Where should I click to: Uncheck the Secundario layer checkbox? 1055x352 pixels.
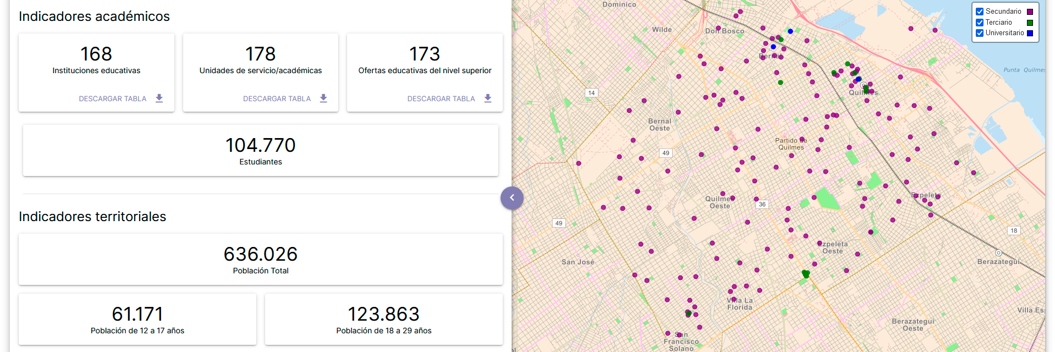pyautogui.click(x=980, y=12)
